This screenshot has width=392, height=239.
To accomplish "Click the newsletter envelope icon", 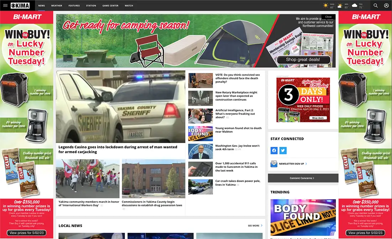I will pos(274,164).
